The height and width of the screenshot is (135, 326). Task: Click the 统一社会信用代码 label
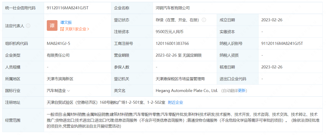click(21, 8)
